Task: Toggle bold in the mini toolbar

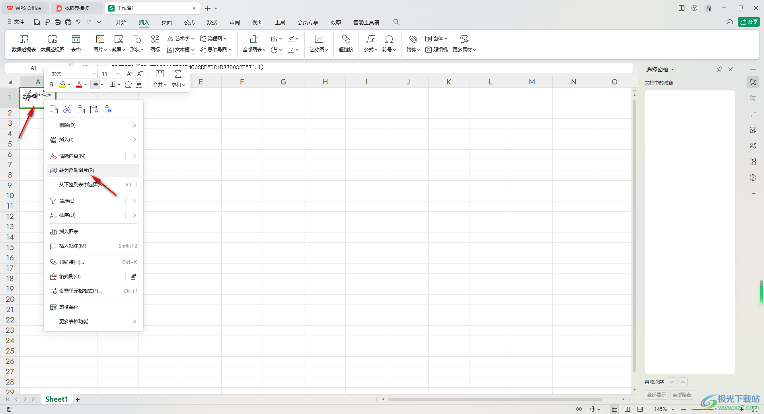Action: 51,84
